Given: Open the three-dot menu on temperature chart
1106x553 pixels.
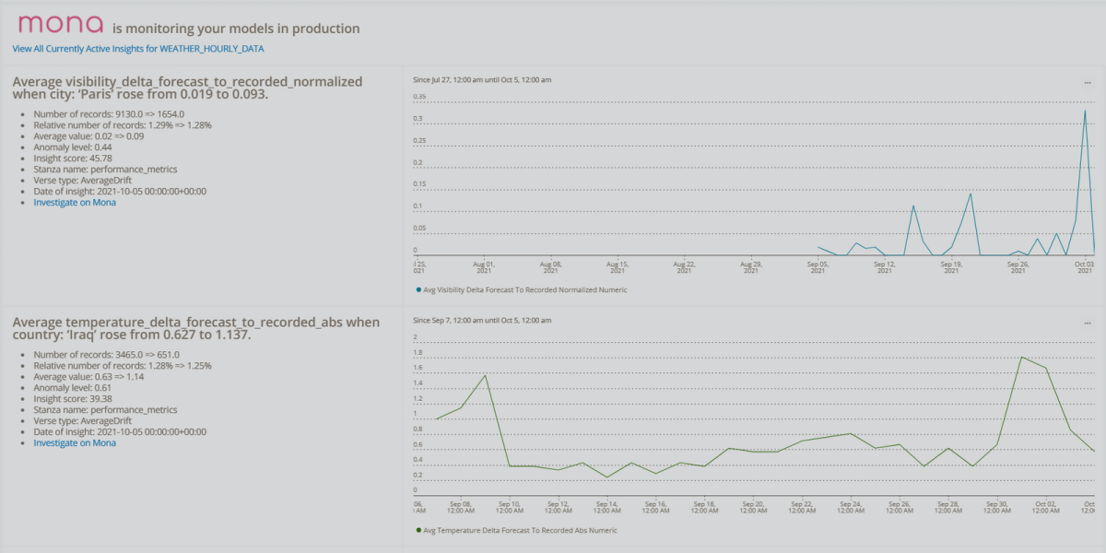Looking at the screenshot, I should pos(1088,324).
